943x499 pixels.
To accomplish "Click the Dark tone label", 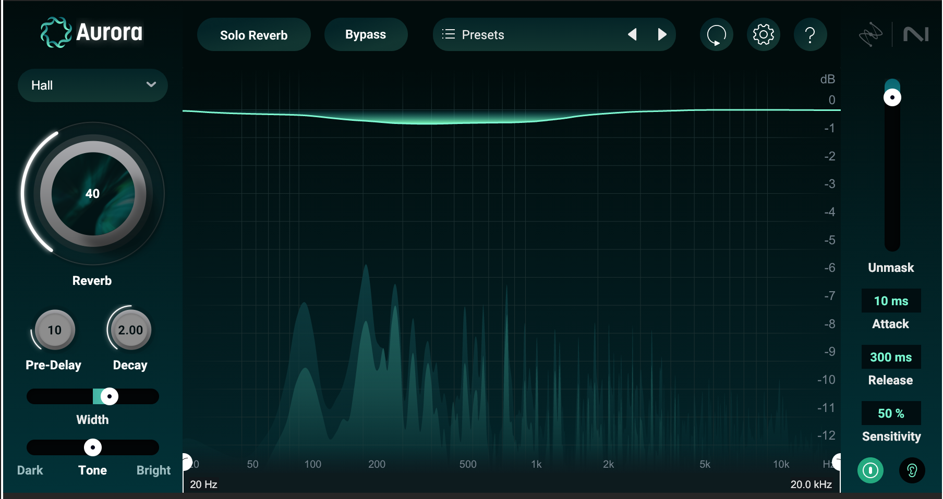I will (x=30, y=470).
